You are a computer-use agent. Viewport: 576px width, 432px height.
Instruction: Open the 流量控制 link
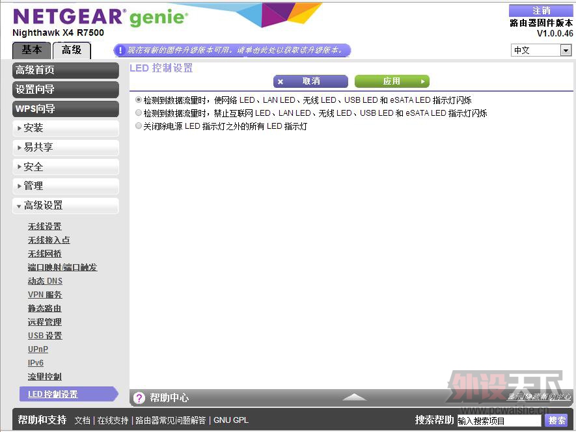pyautogui.click(x=45, y=377)
